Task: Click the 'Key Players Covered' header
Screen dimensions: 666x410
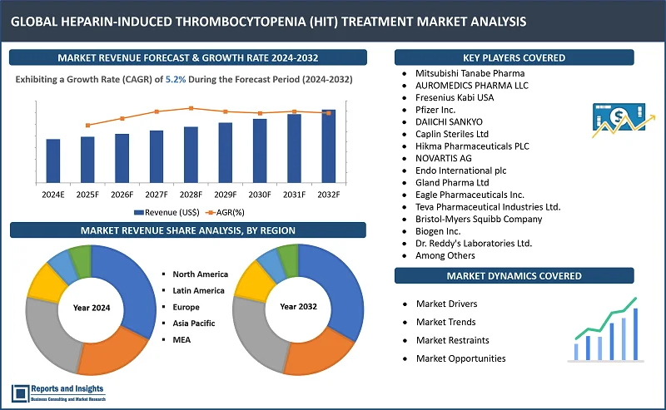Action: tap(514, 57)
